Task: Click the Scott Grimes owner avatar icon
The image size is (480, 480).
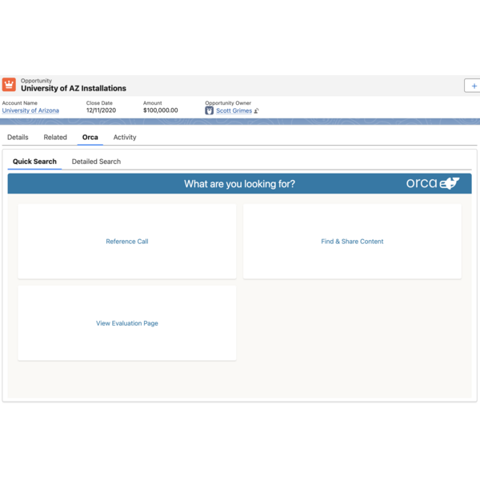Action: point(209,110)
